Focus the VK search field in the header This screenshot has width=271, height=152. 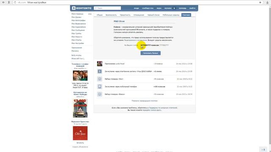pos(107,8)
